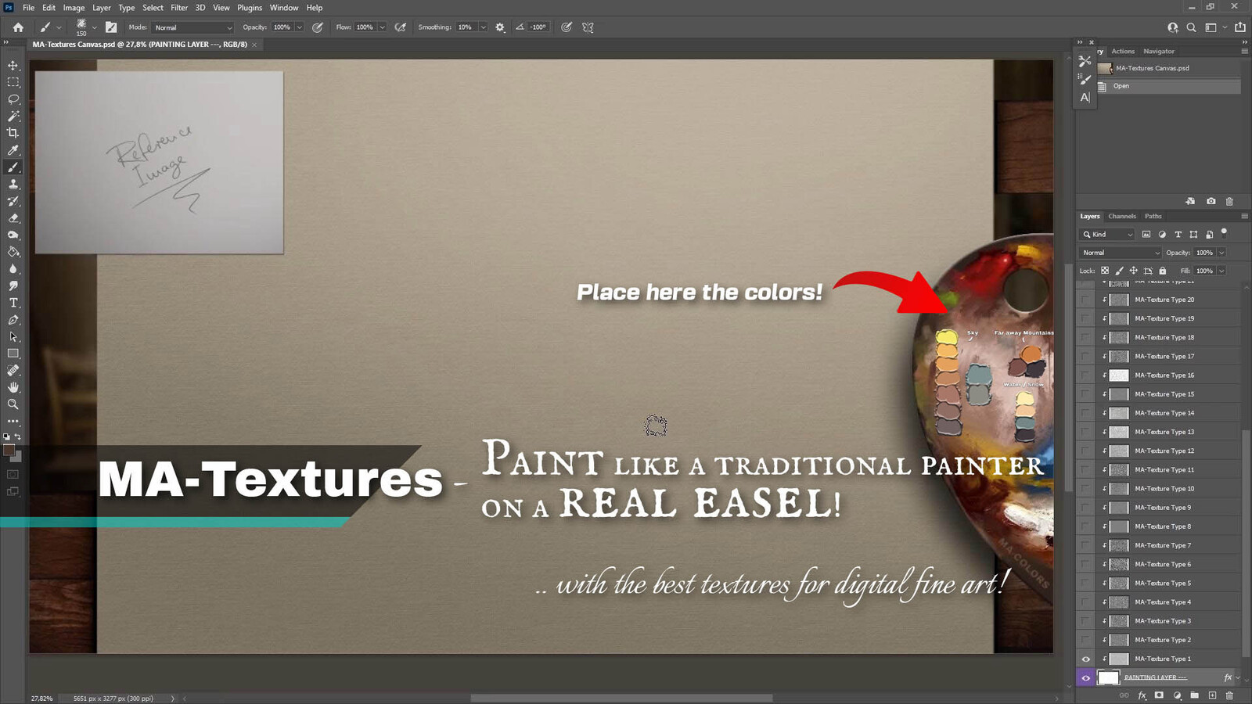Show MA-Texture Type 16 layer

(1085, 375)
